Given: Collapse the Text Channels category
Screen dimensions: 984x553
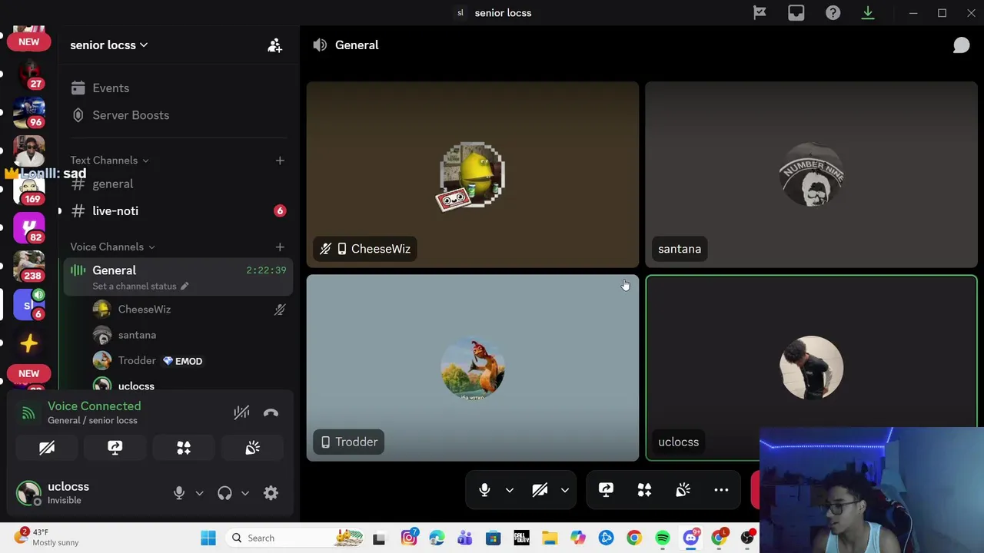Looking at the screenshot, I should [109, 161].
